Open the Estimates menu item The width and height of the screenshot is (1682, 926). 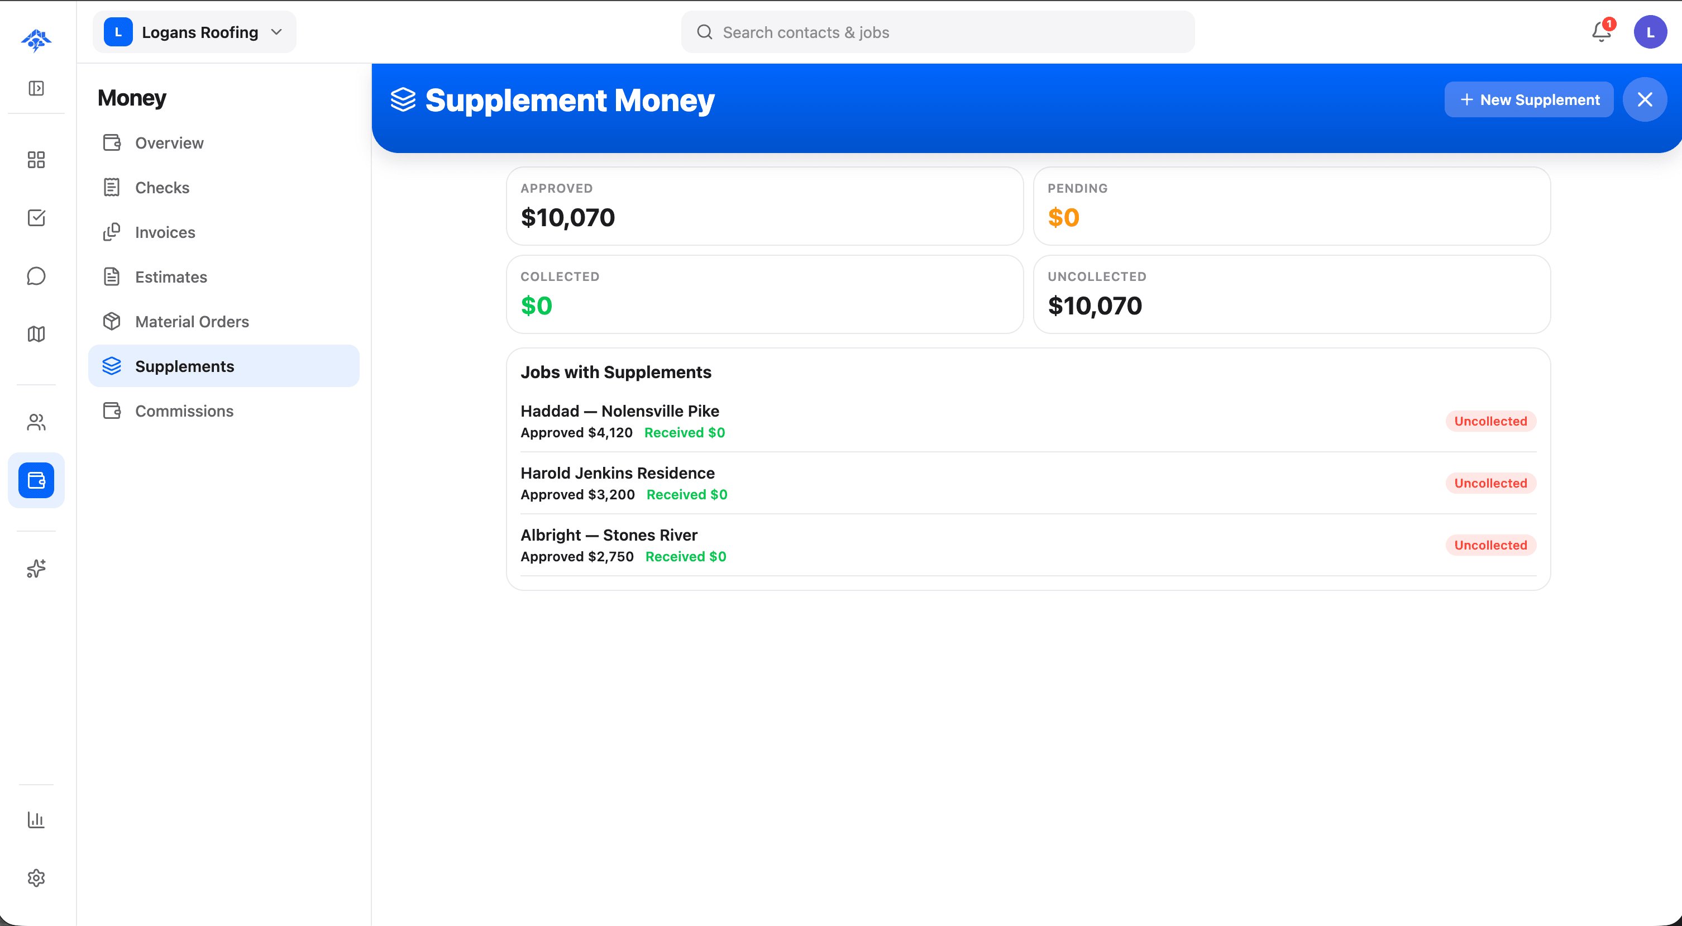[x=223, y=277]
